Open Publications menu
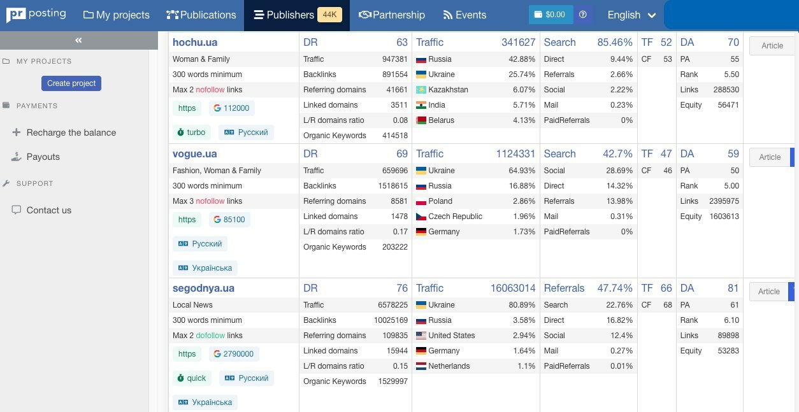Viewport: 799px width, 412px height. coord(201,15)
